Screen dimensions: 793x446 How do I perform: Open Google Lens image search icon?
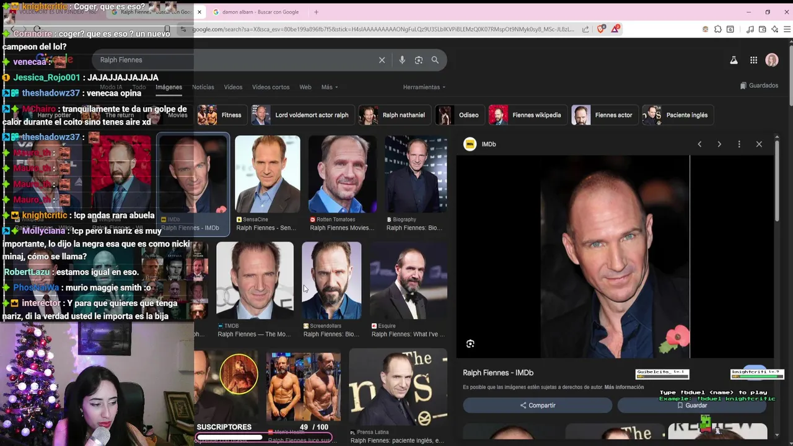tap(419, 60)
